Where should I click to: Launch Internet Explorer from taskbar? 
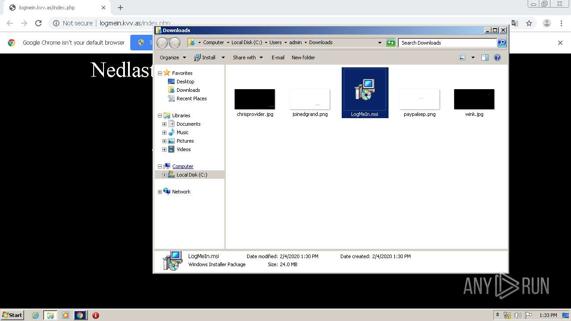click(35, 315)
